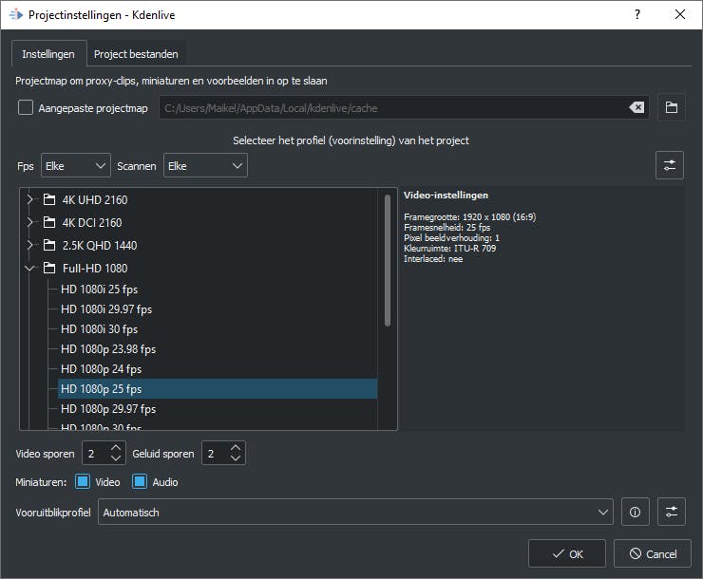Switch to the Instellingen tab
The height and width of the screenshot is (579, 703).
tap(48, 54)
